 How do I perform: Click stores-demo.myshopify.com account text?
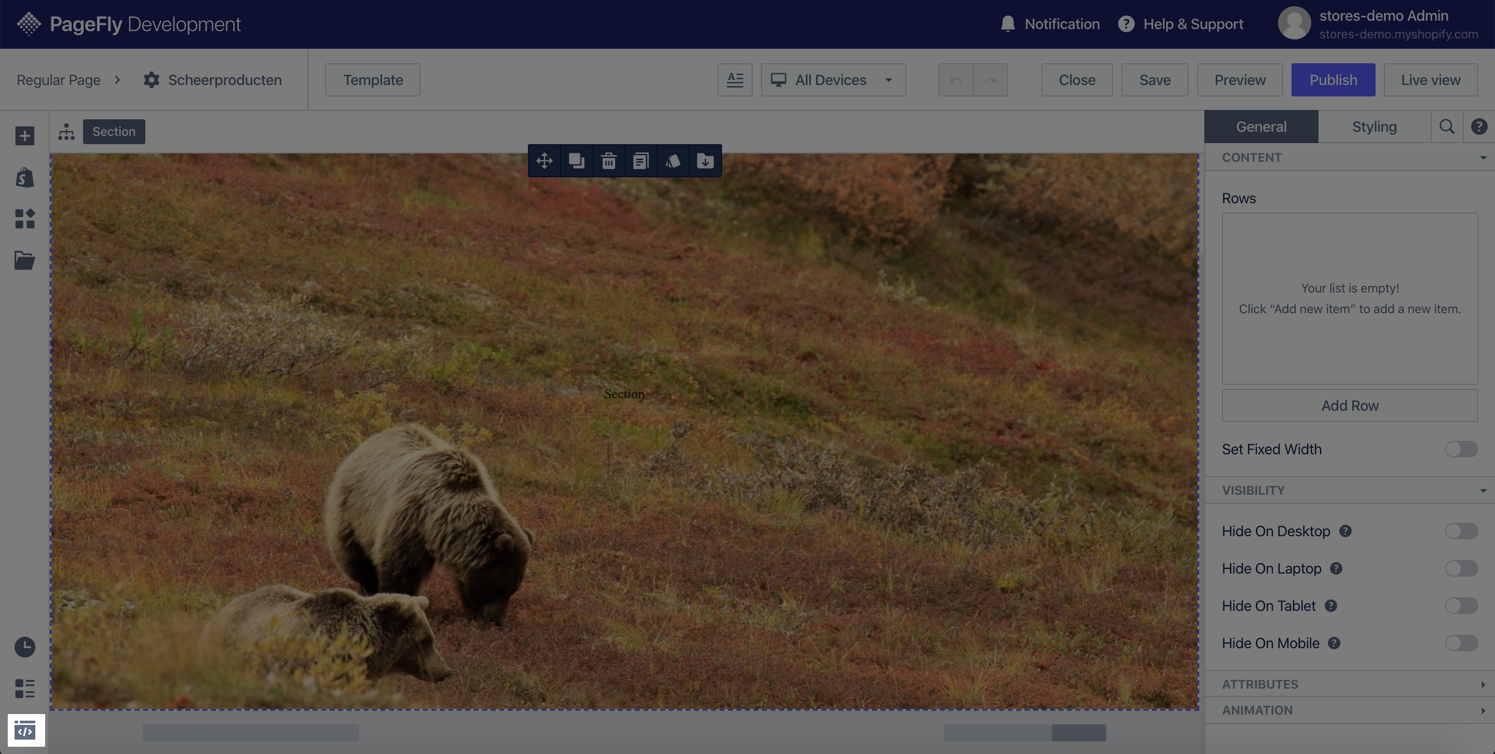pos(1398,34)
